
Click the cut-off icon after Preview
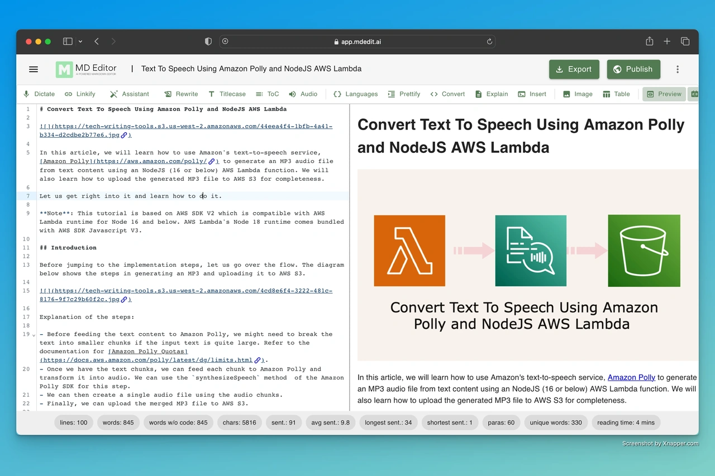click(x=694, y=94)
